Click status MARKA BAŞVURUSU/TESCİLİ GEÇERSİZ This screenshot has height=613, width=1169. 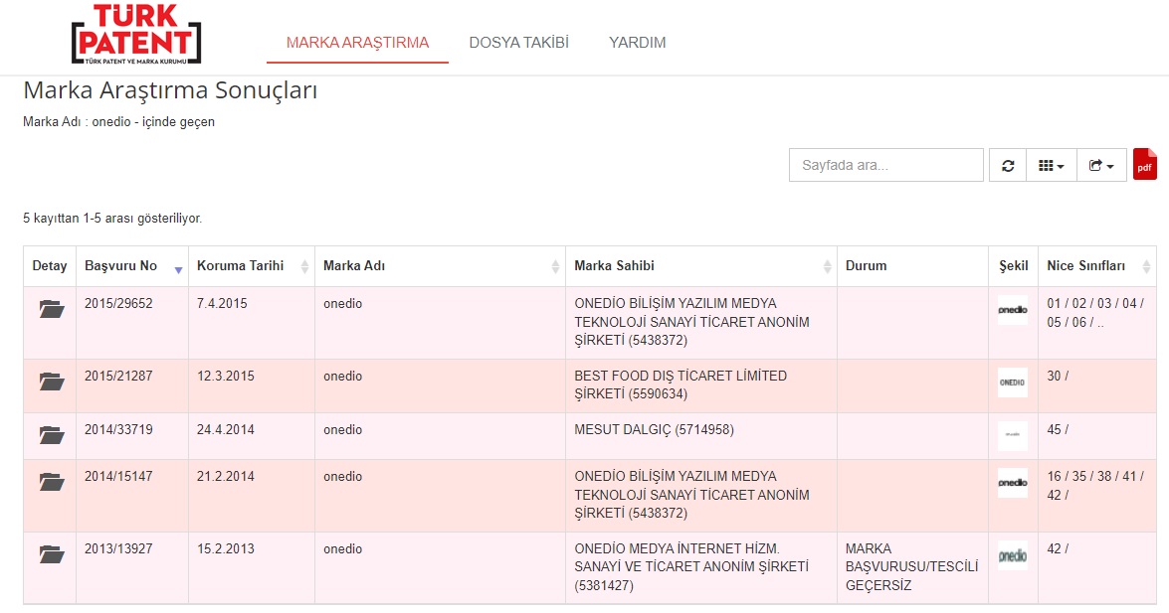[x=911, y=567]
